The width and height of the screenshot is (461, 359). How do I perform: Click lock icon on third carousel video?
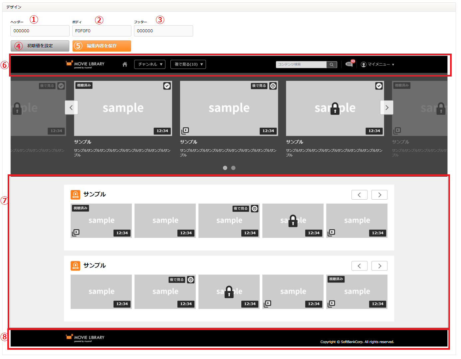335,108
